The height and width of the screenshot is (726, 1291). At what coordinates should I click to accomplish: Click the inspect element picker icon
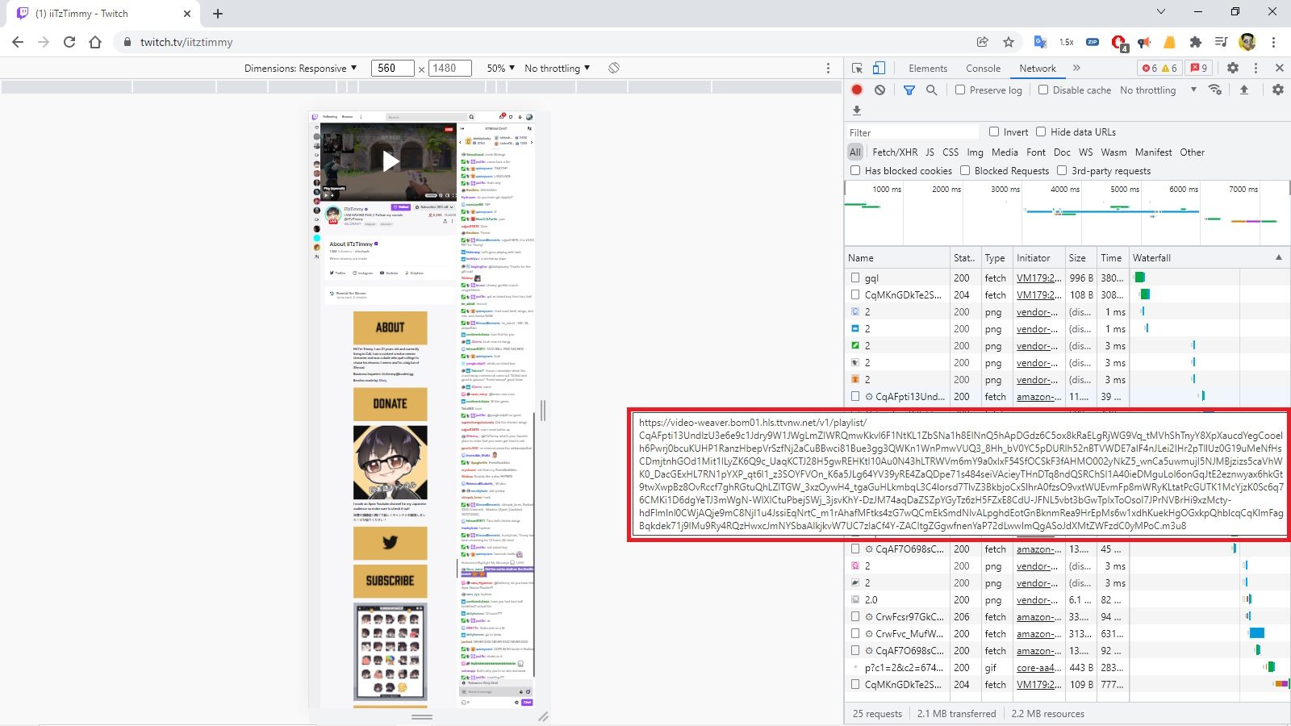pos(857,69)
